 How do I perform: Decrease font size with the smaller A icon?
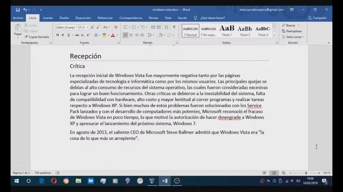tap(98, 27)
